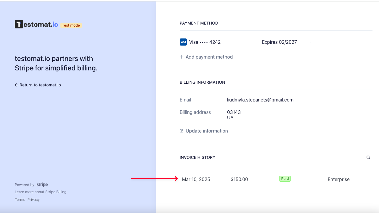Open the Privacy link
Image resolution: width=379 pixels, height=213 pixels.
pyautogui.click(x=33, y=200)
